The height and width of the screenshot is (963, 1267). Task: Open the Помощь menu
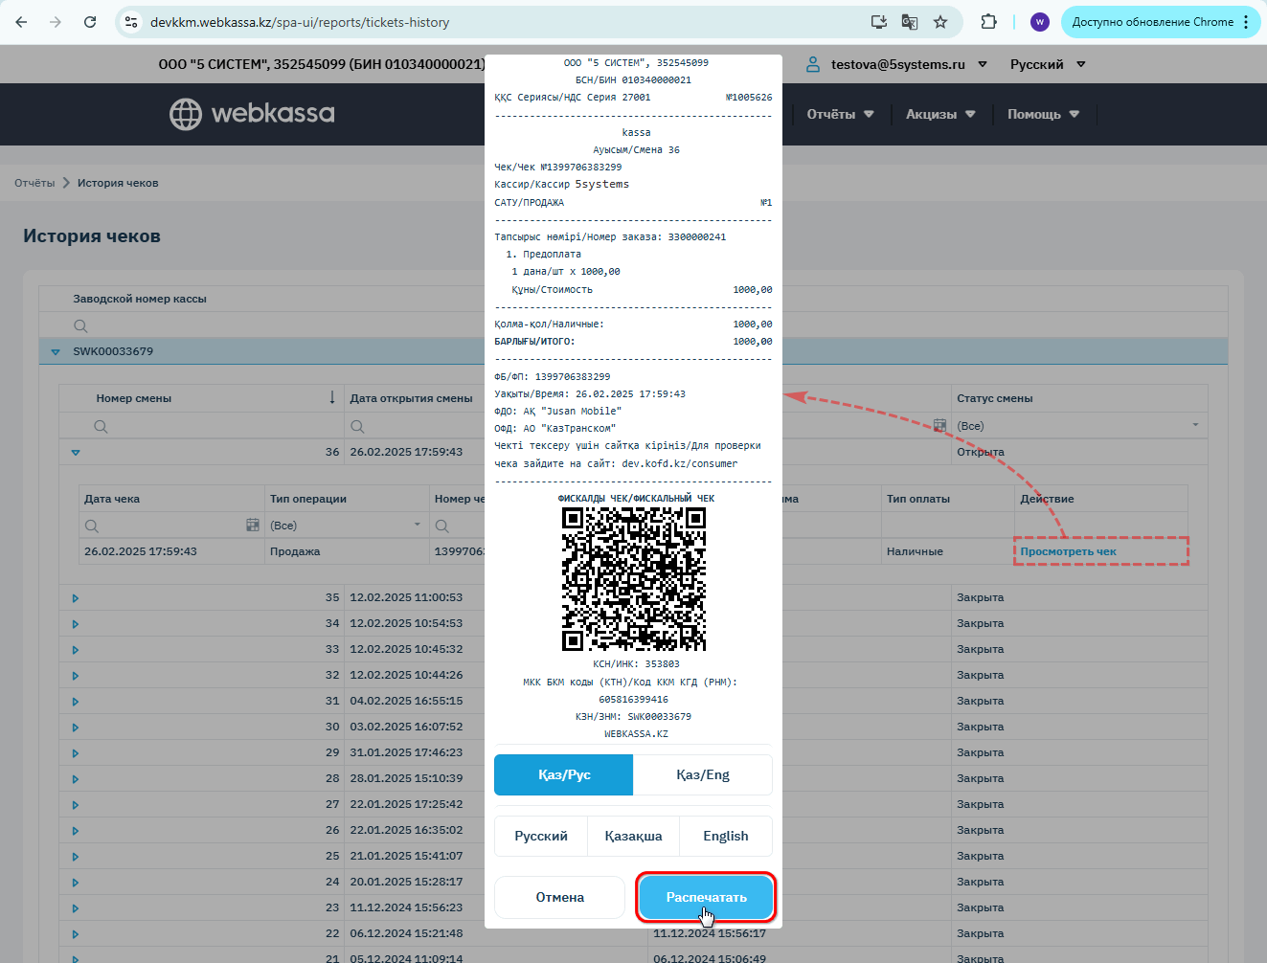coord(1042,114)
